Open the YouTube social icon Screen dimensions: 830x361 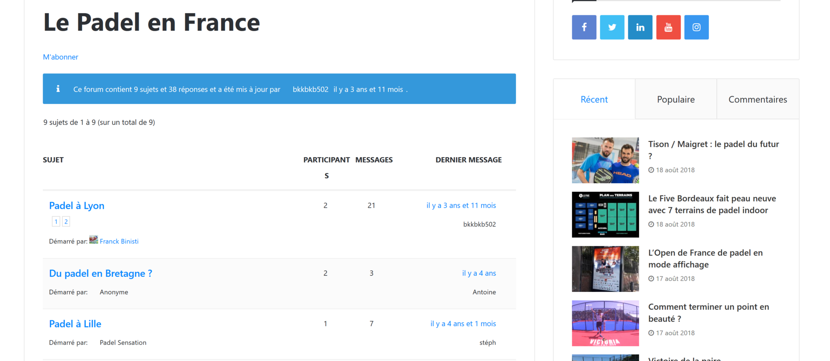[x=668, y=27]
